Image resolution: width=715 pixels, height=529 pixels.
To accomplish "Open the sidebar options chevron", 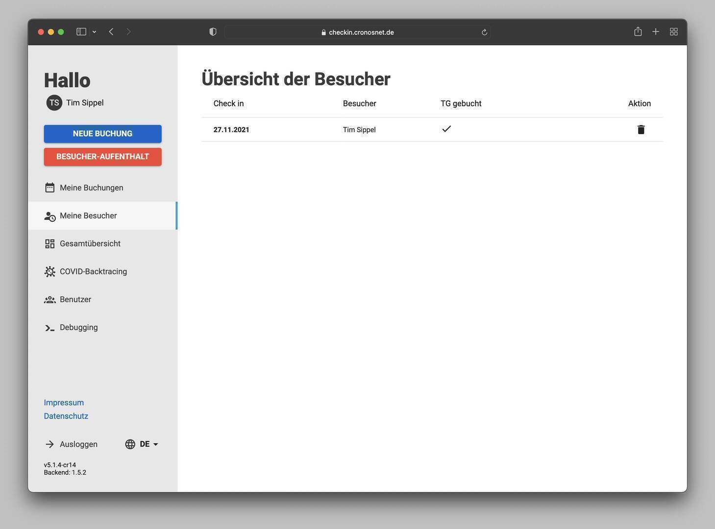I will [x=94, y=32].
